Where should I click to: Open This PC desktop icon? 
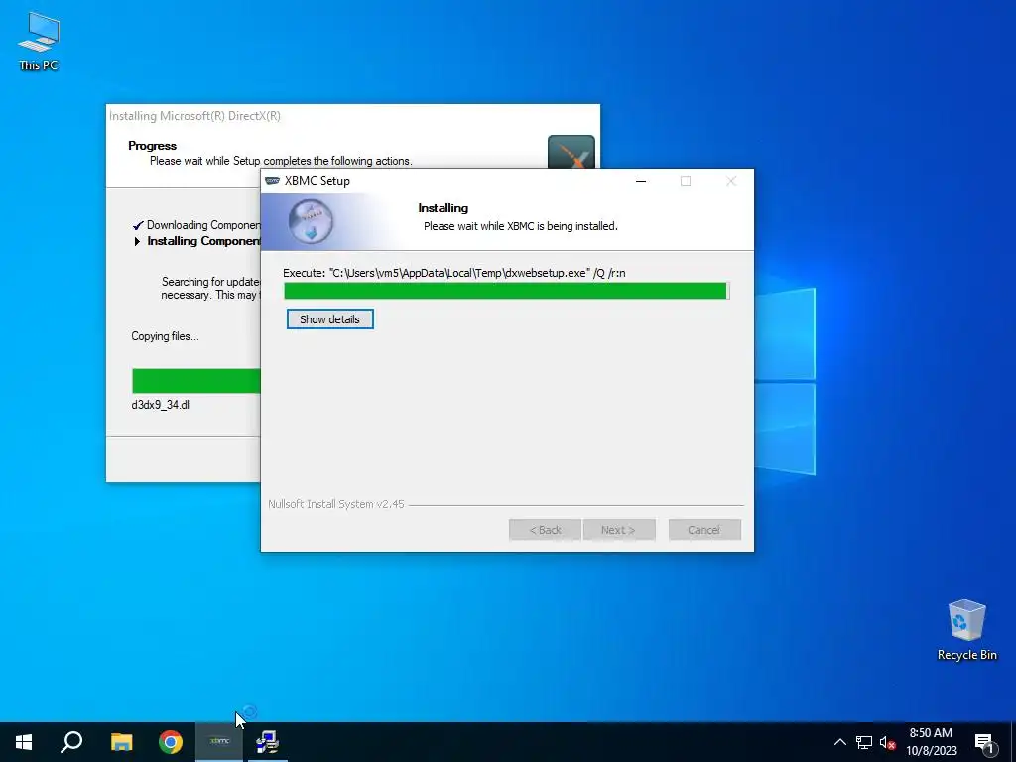click(x=39, y=42)
